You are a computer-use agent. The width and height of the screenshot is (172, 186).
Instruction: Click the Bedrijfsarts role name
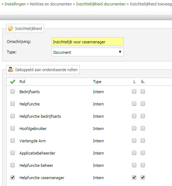30,92
